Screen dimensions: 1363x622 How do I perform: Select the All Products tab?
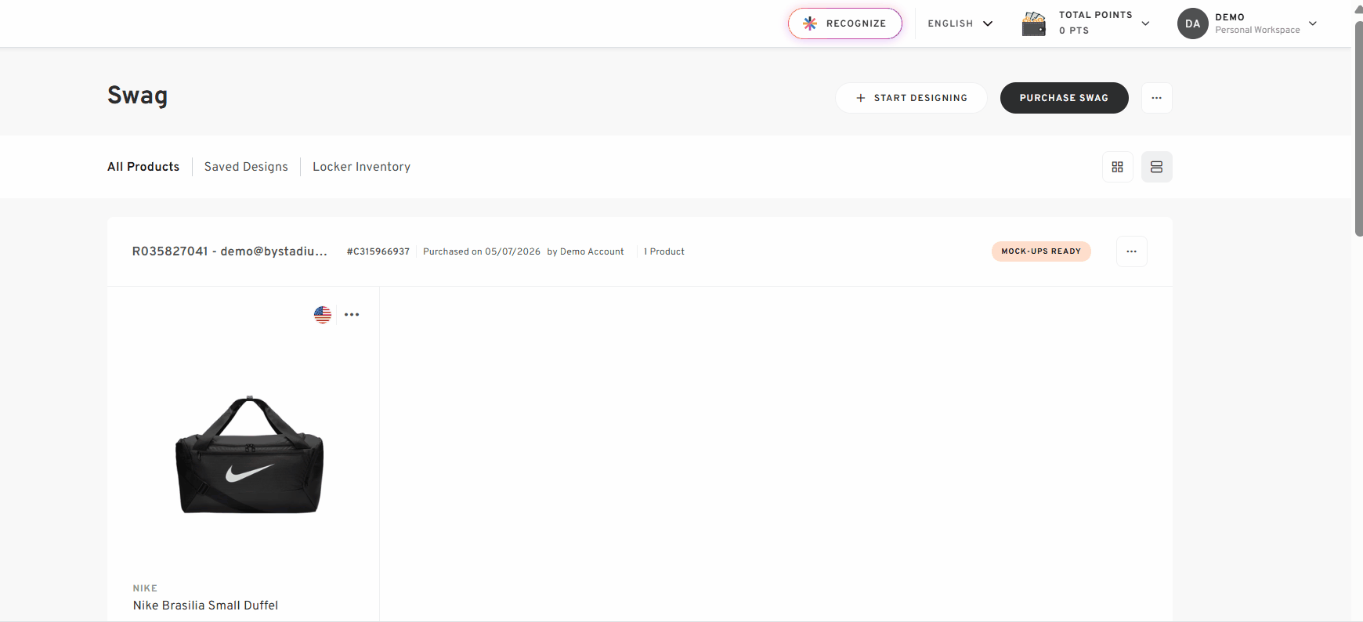click(143, 167)
